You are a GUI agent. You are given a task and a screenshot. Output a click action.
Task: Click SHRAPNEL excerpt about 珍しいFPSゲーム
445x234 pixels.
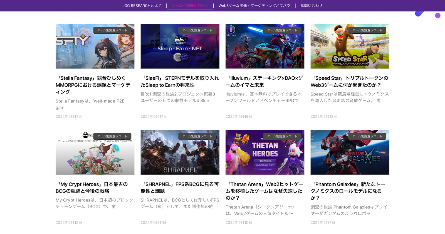tap(180, 203)
